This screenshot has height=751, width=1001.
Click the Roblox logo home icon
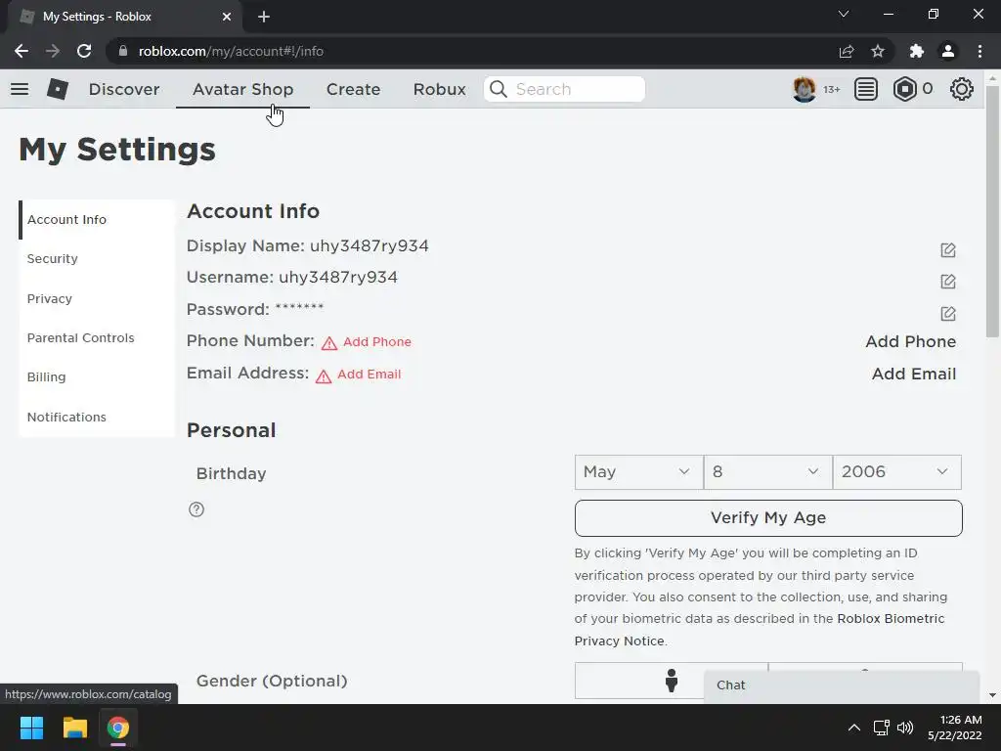click(58, 89)
